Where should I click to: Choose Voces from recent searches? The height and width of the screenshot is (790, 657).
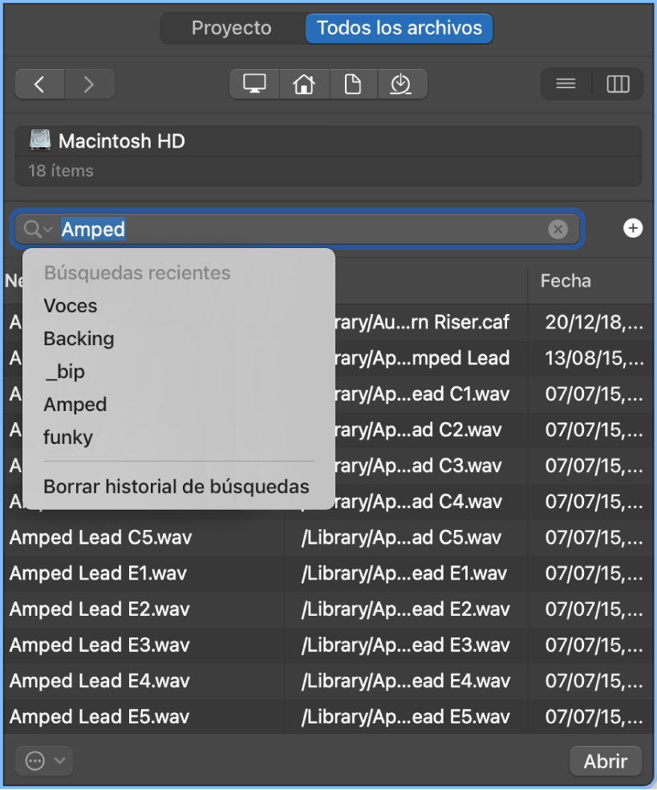71,306
